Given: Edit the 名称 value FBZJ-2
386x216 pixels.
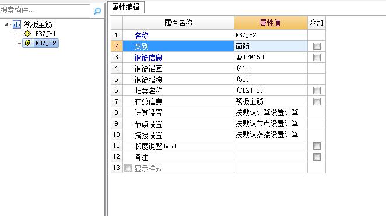Looking at the screenshot, I should (271, 35).
